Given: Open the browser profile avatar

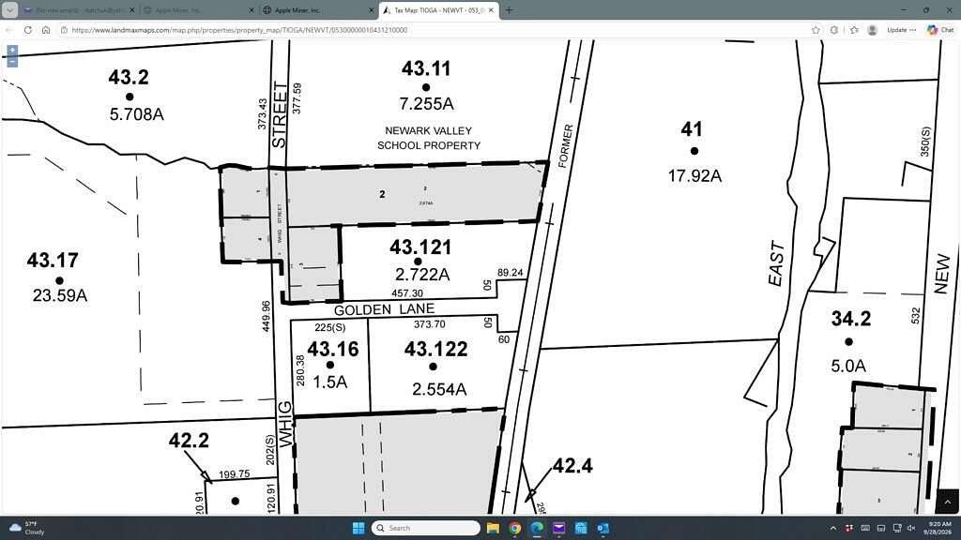Looking at the screenshot, I should [x=873, y=29].
